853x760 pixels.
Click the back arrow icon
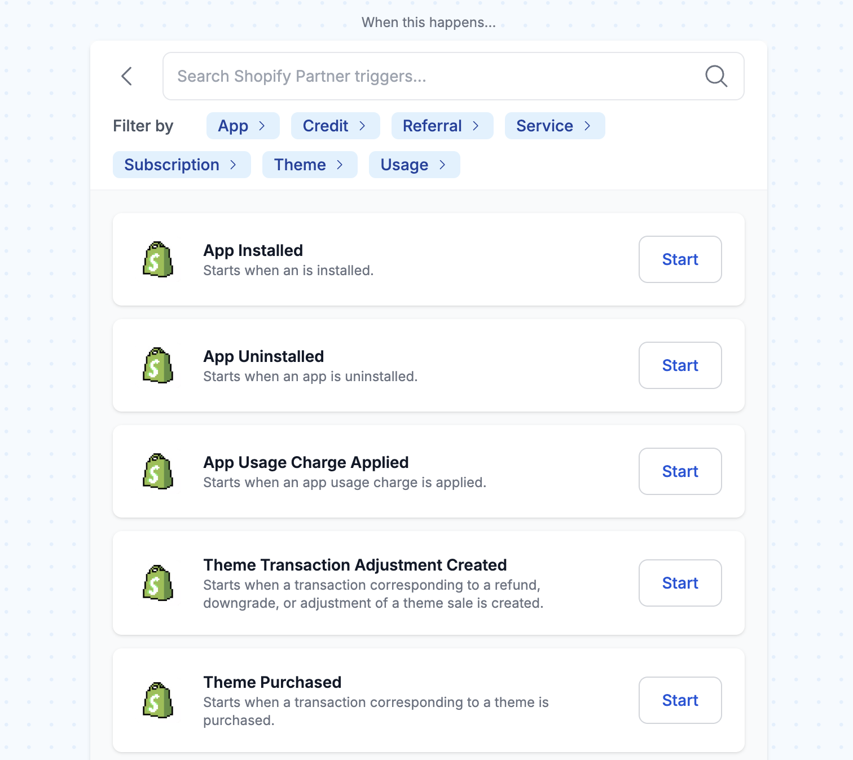127,76
